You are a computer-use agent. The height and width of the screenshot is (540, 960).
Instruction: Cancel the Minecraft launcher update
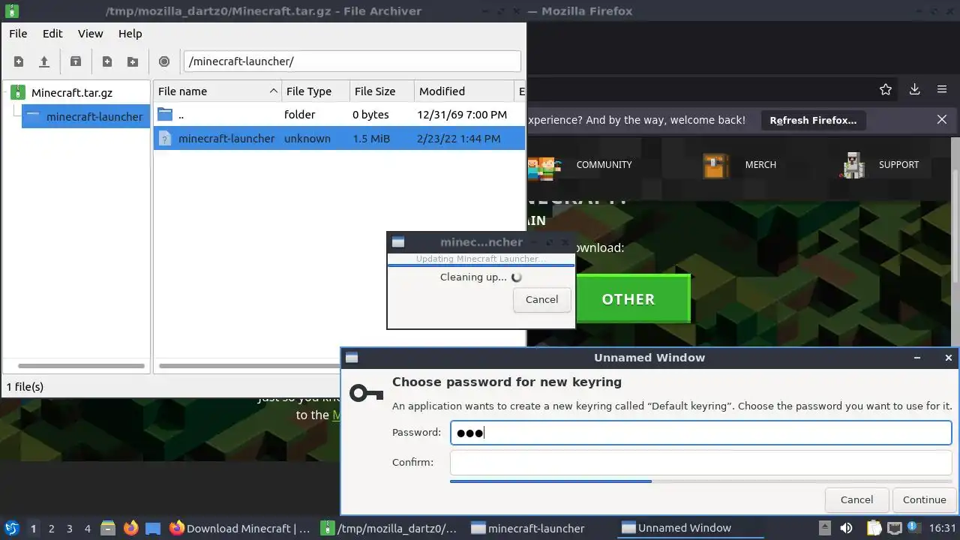pyautogui.click(x=541, y=299)
